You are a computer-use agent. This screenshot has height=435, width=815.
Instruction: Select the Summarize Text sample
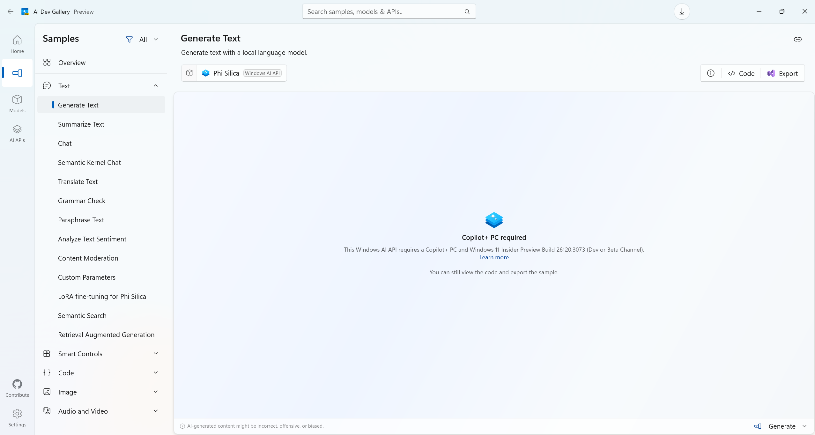[x=101, y=124]
